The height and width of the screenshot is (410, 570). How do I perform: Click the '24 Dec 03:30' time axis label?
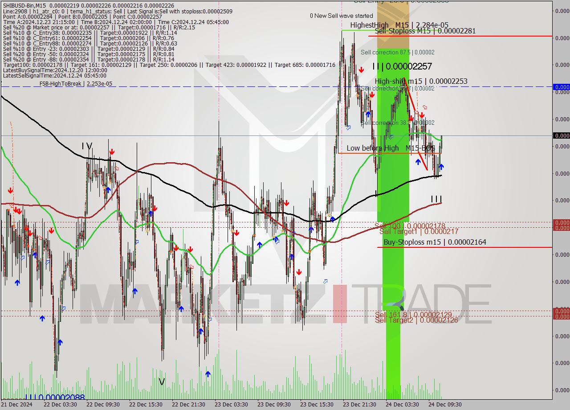click(402, 405)
